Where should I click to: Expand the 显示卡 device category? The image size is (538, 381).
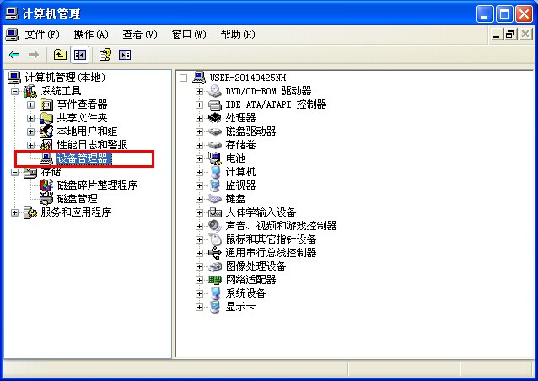(199, 307)
